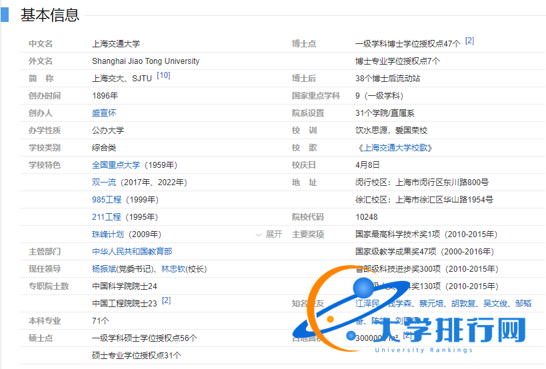Open reference [2] beside 博士点 count
The image size is (546, 369).
click(x=469, y=41)
